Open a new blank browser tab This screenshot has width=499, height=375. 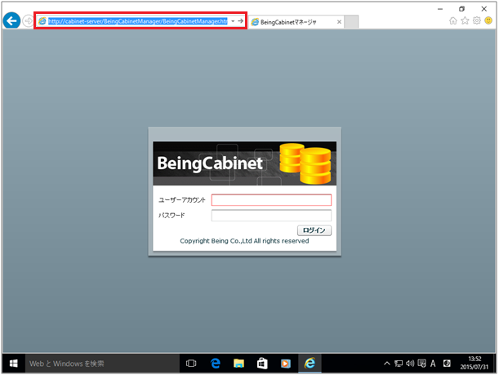coord(351,21)
